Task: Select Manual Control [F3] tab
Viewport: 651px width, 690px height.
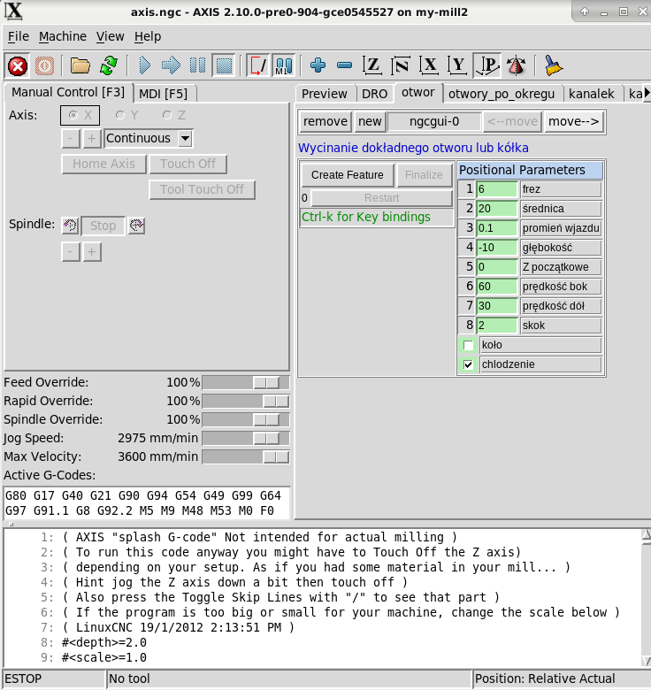Action: pos(68,92)
